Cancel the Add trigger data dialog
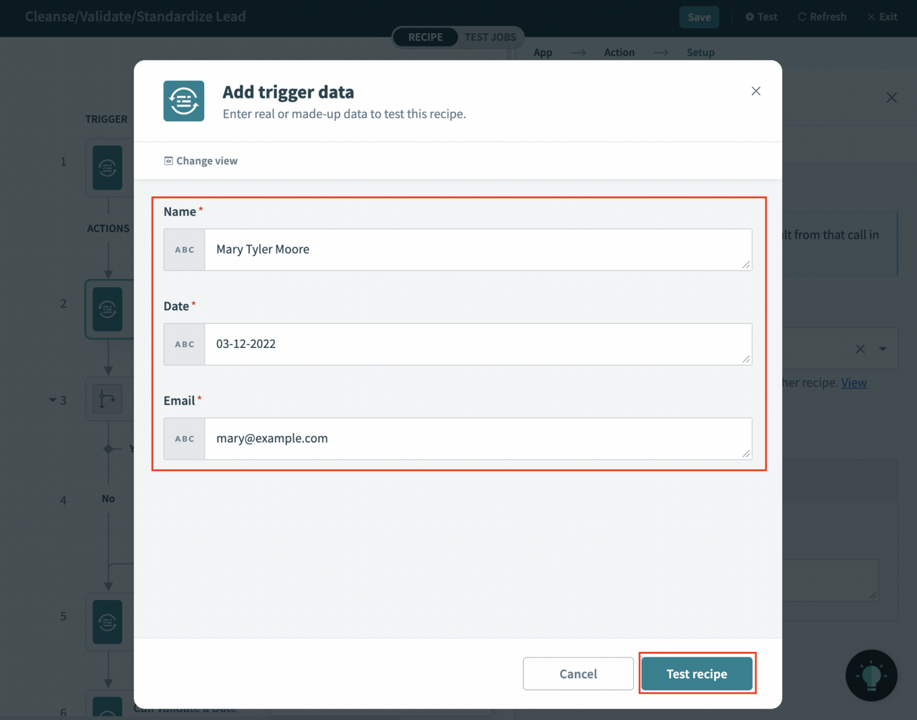This screenshot has width=917, height=720. pyautogui.click(x=577, y=673)
